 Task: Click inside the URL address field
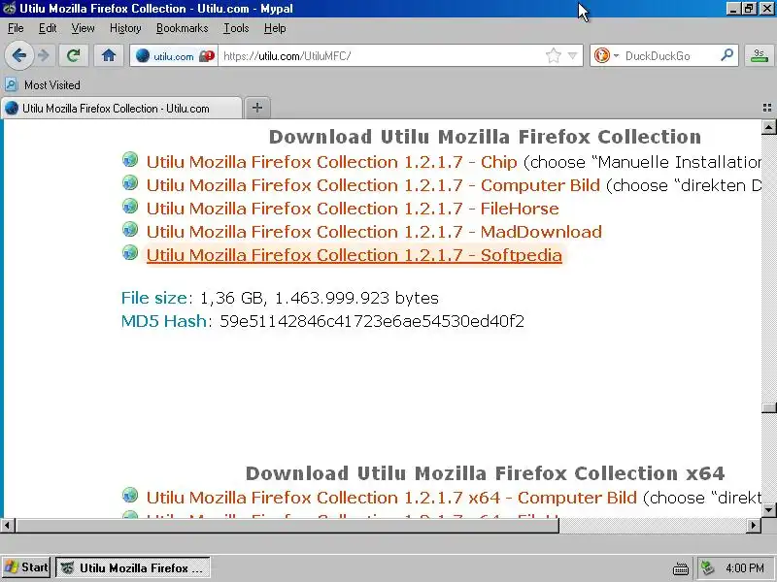click(x=382, y=56)
